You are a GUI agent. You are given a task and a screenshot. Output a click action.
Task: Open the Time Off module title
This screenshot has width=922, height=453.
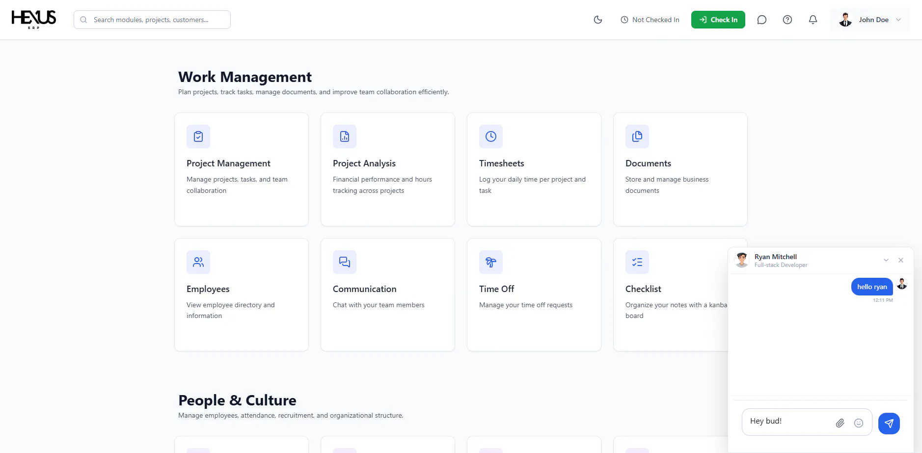click(497, 289)
